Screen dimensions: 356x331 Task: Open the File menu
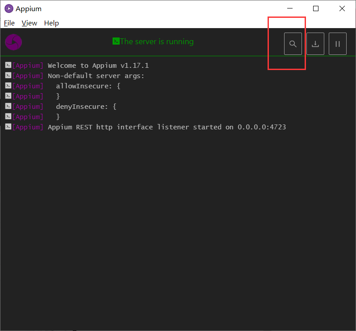point(9,23)
